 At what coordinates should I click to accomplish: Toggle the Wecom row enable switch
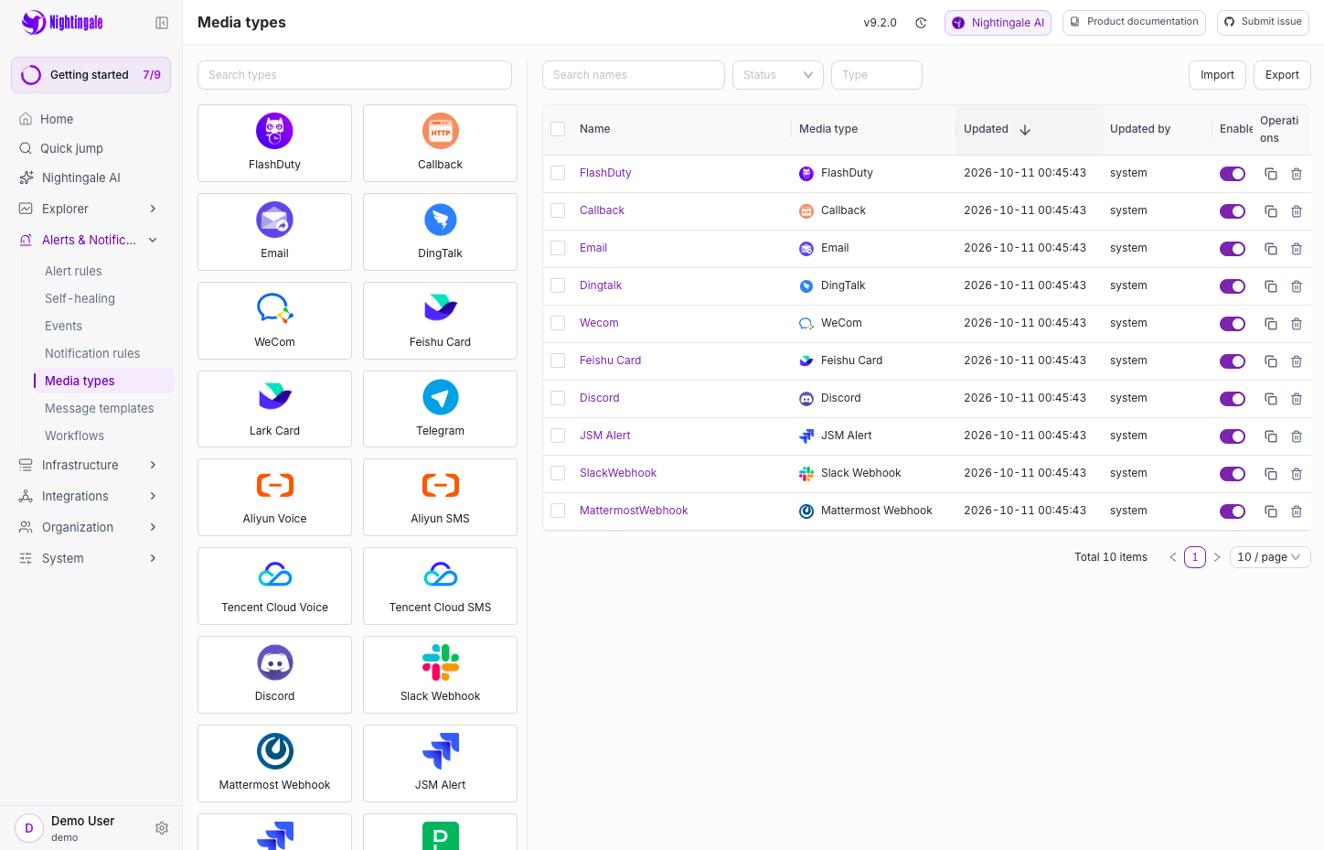point(1233,324)
